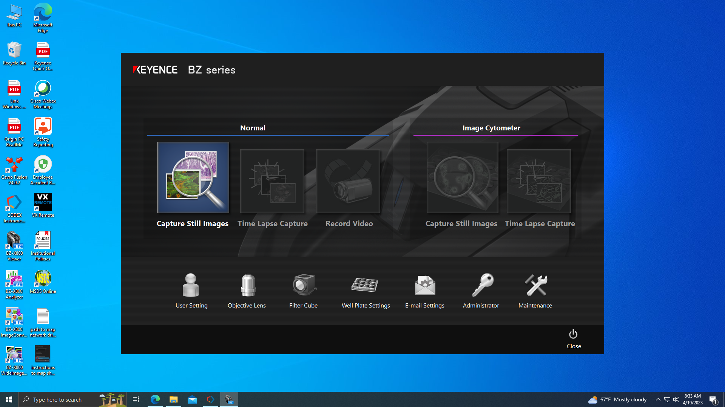Select Image Cytometer Time Lapse Capture
The height and width of the screenshot is (407, 725).
[x=538, y=181]
